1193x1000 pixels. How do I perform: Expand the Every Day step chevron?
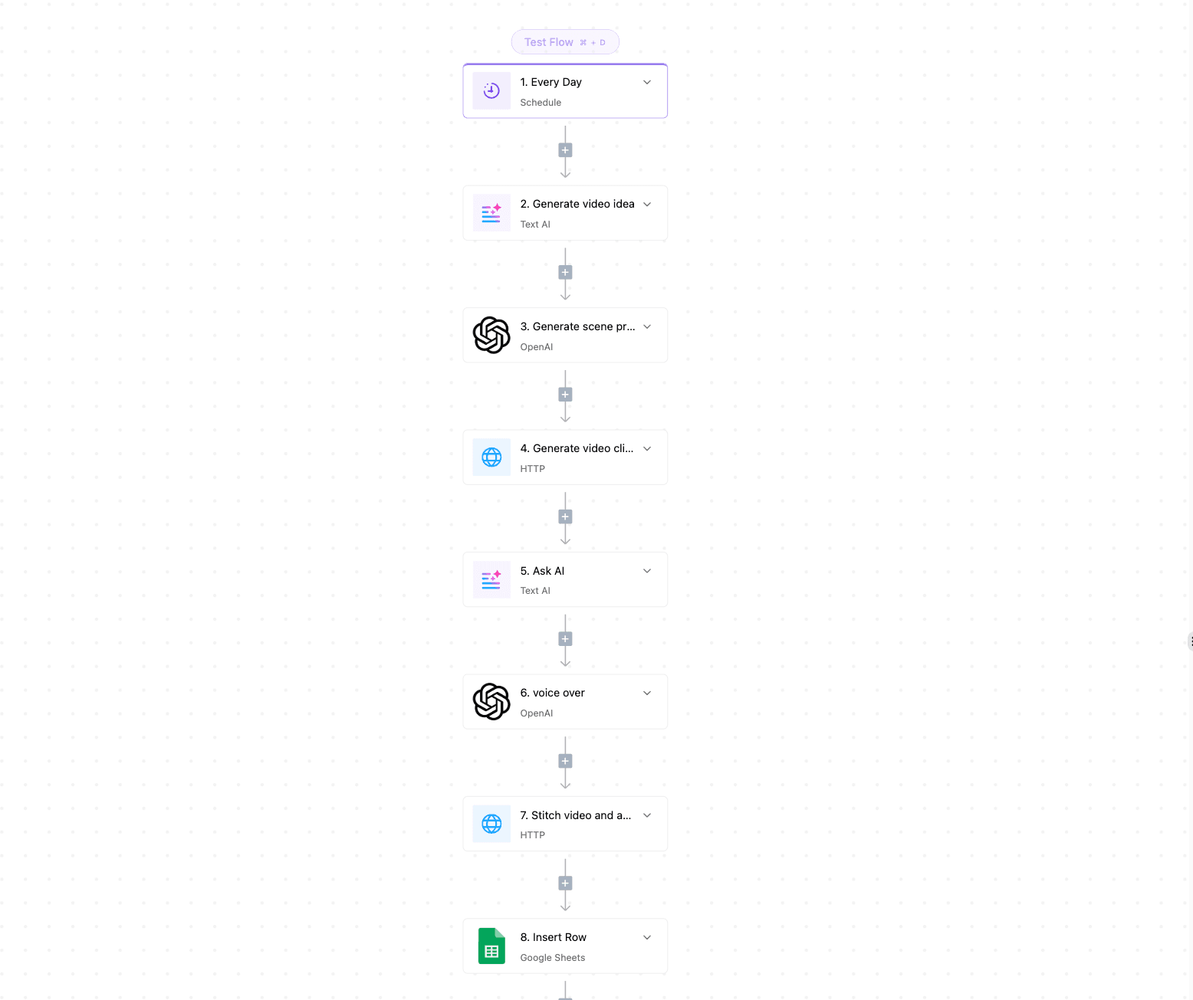pyautogui.click(x=647, y=82)
